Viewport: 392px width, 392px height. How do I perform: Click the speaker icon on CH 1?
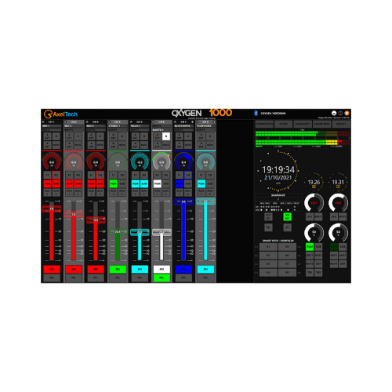click(x=43, y=122)
